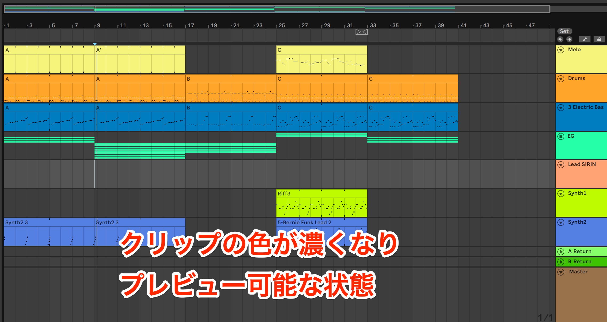This screenshot has height=322, width=607.
Task: Select EG automation lane from bar 33
Action: coord(413,140)
